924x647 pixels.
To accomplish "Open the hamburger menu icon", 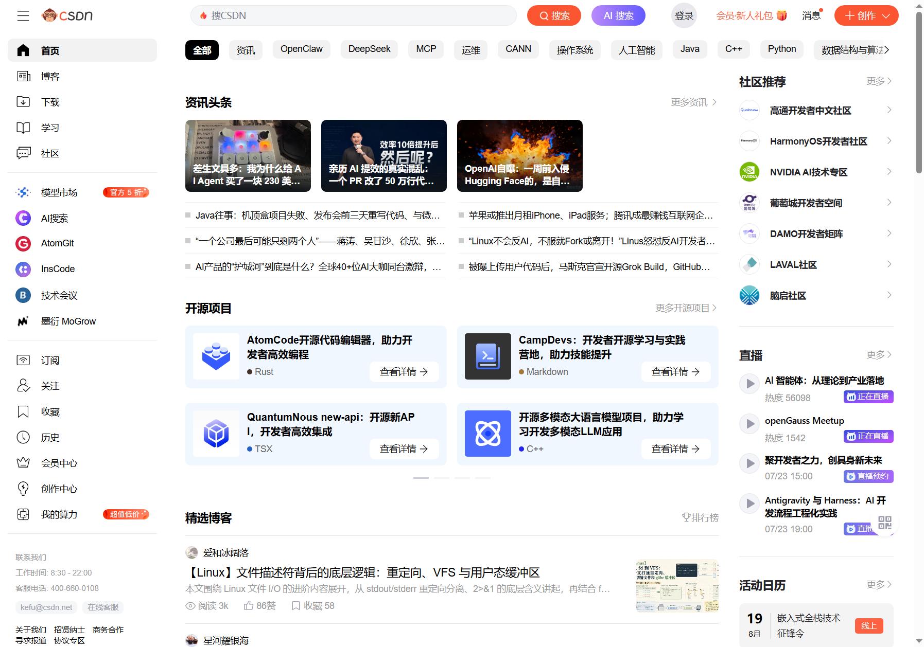I will (x=23, y=15).
